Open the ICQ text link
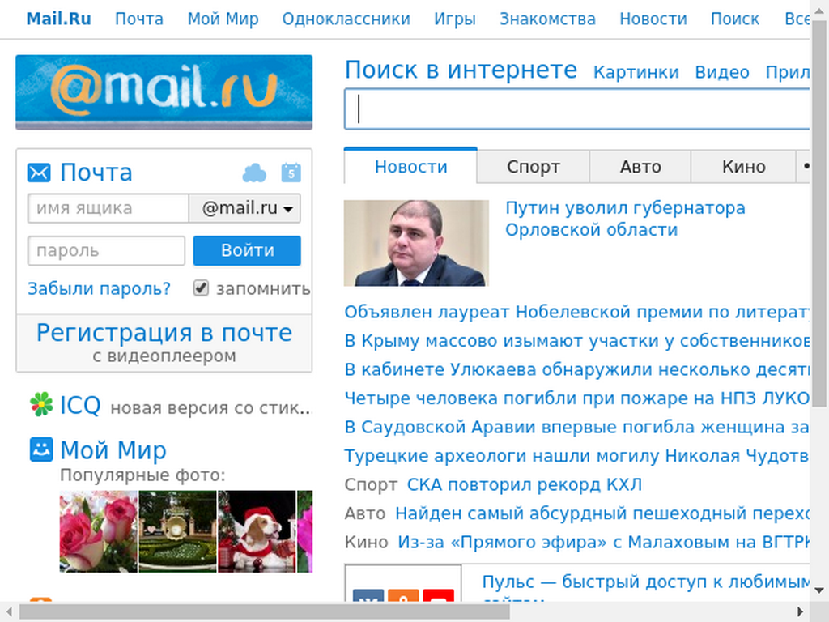 pyautogui.click(x=80, y=405)
